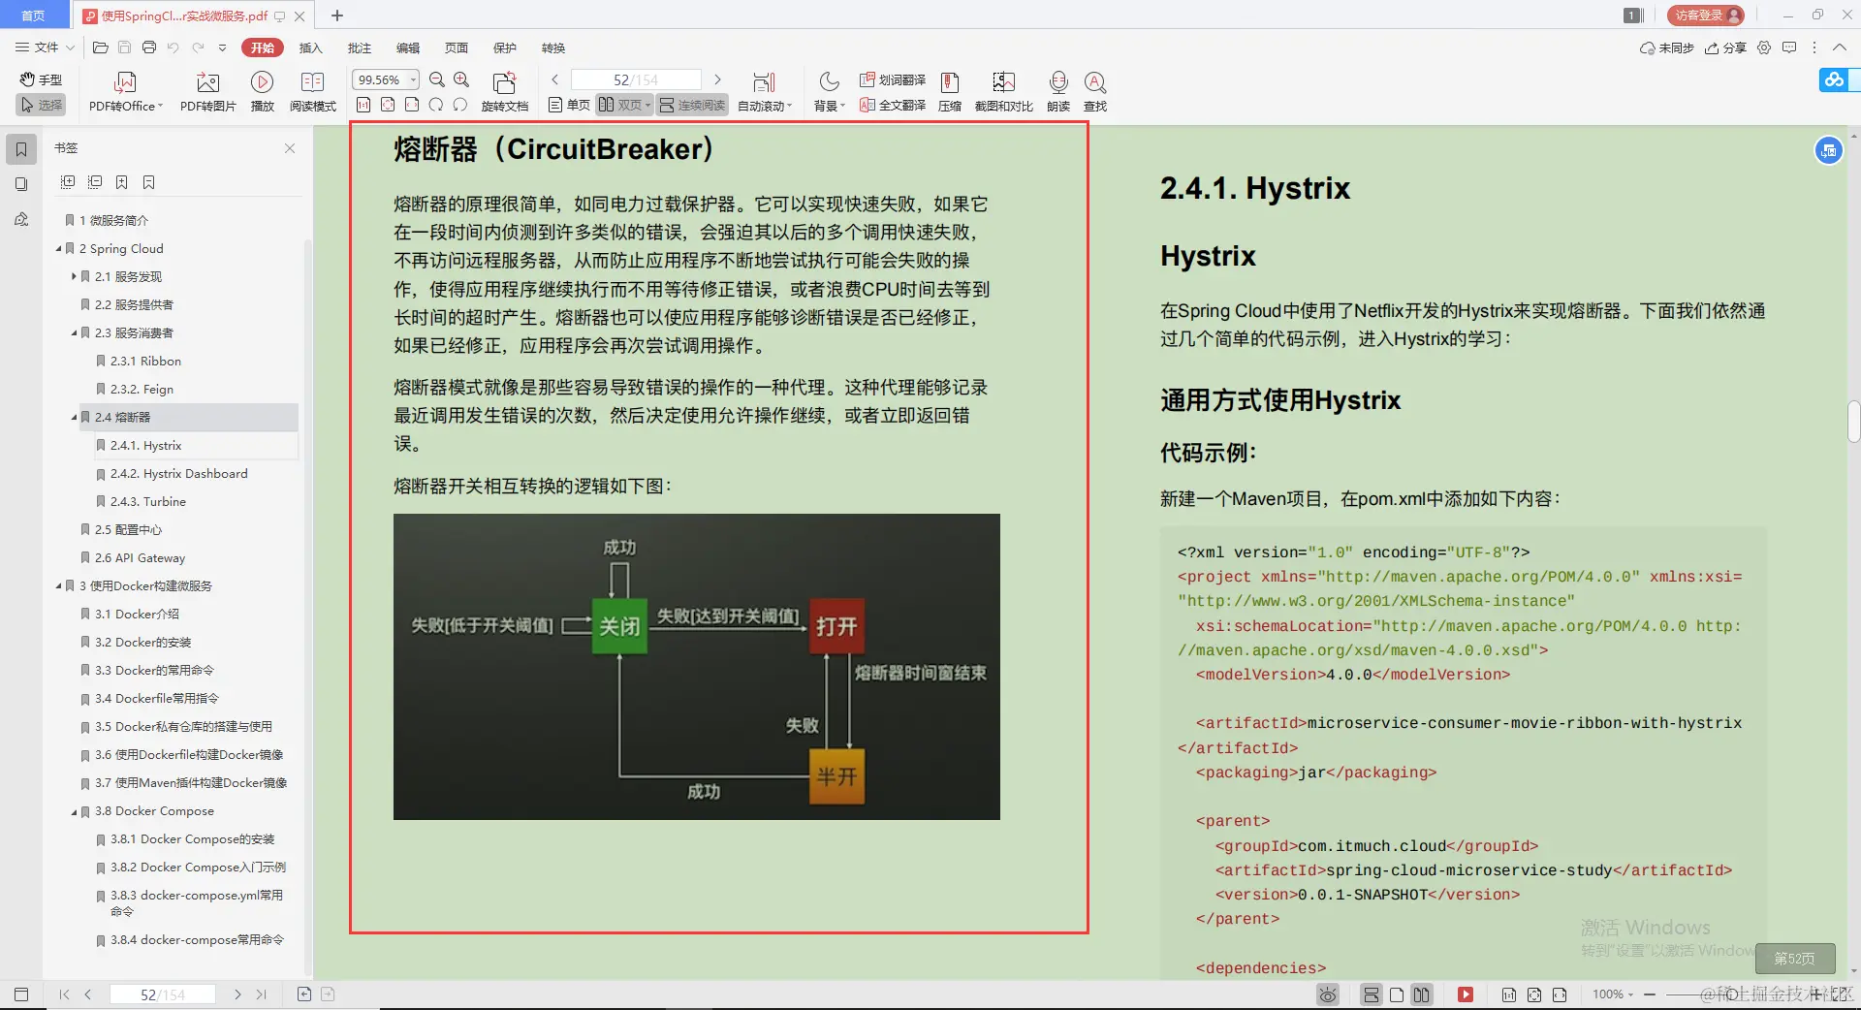Rotate the document with 旋转文档
The image size is (1861, 1010).
pyautogui.click(x=503, y=92)
